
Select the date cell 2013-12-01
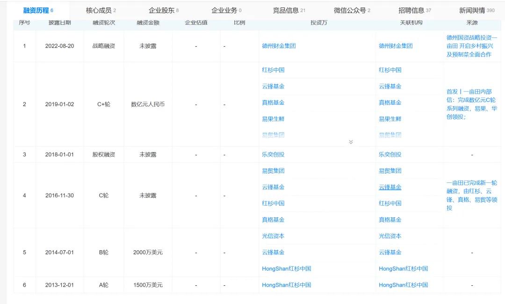coord(59,285)
